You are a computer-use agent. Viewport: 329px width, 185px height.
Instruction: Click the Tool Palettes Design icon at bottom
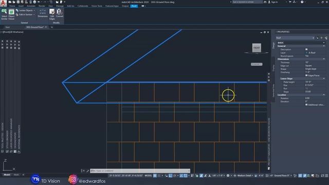(3, 151)
